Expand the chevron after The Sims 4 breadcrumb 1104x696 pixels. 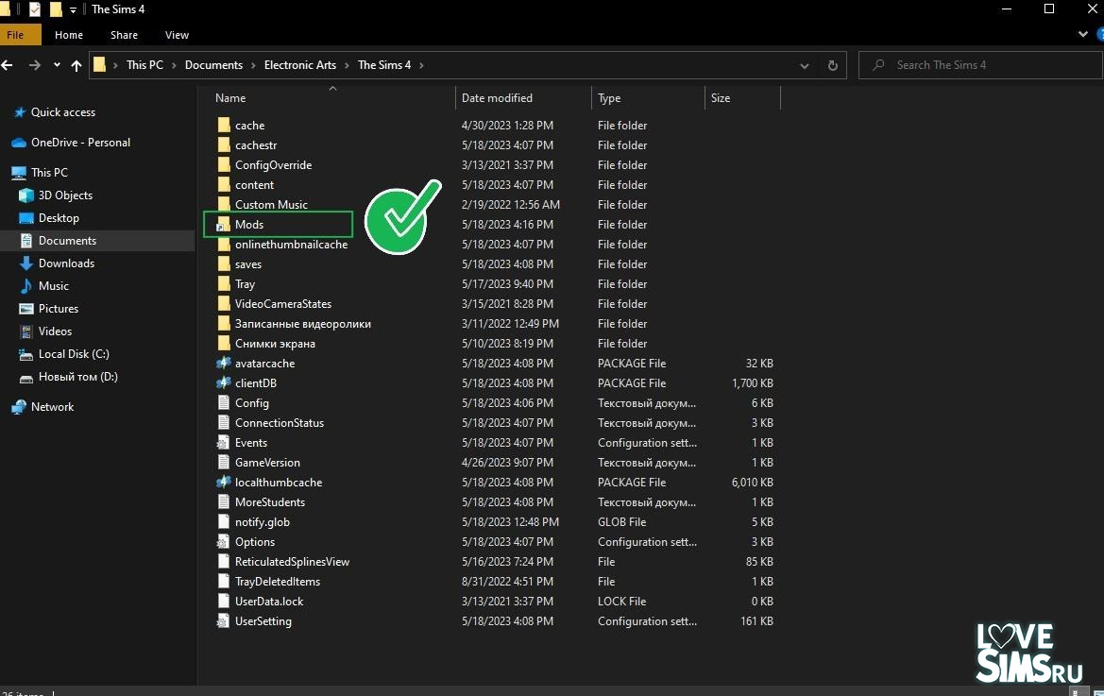click(422, 65)
